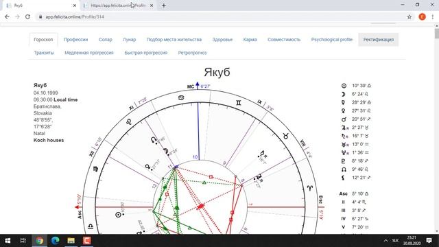Click the Jupiter symbol in planet list
Screen dimensions: 439x247
[x=344, y=128]
